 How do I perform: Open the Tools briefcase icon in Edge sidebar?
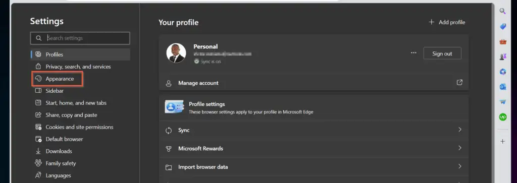(502, 42)
